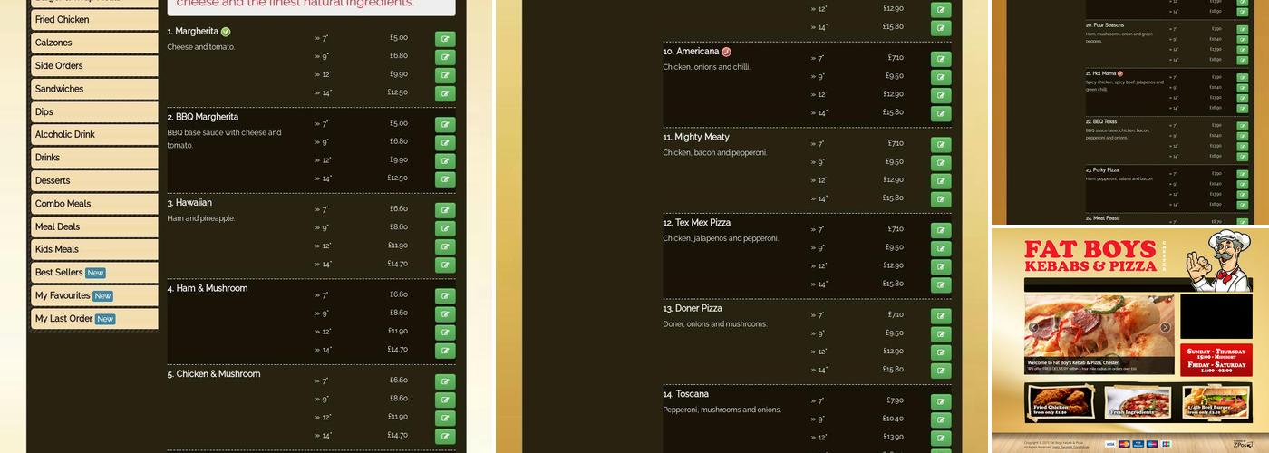This screenshot has height=453, width=1269.
Task: Click the chef mascot image on homepage
Action: click(1218, 260)
